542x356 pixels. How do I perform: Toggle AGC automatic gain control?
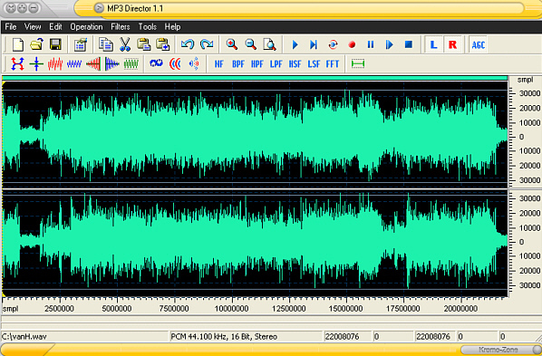pyautogui.click(x=479, y=45)
